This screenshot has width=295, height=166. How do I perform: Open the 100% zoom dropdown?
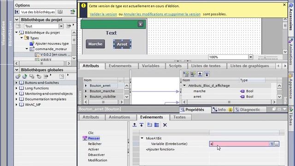click(x=251, y=57)
